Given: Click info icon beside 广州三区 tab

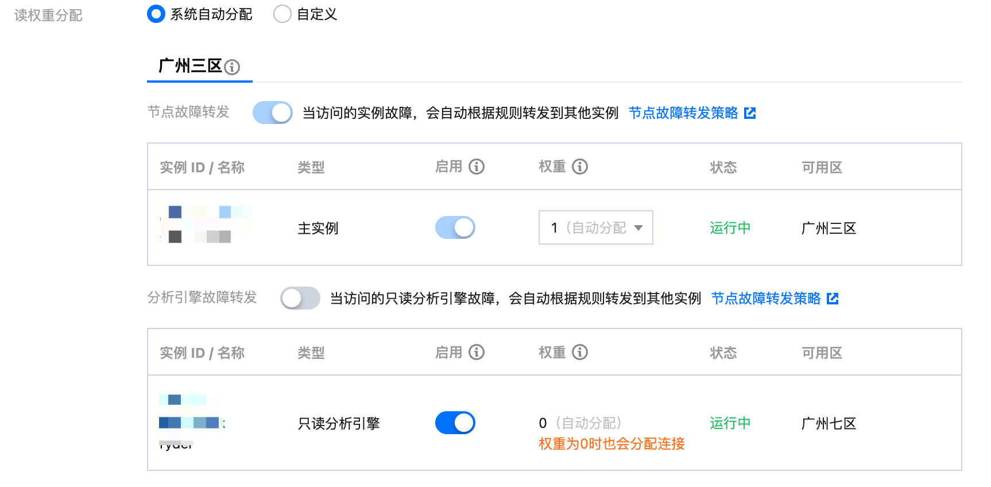Looking at the screenshot, I should click(x=232, y=67).
